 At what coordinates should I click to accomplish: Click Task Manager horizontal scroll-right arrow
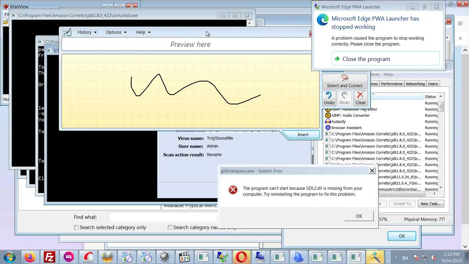pyautogui.click(x=435, y=194)
